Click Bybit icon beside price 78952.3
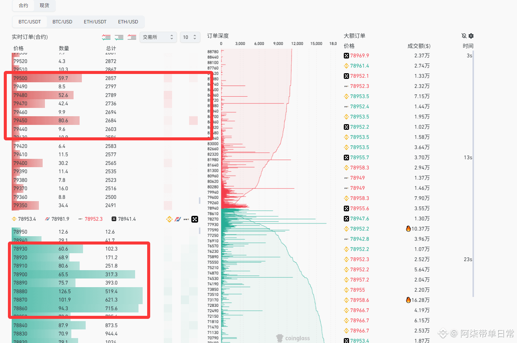 point(80,219)
